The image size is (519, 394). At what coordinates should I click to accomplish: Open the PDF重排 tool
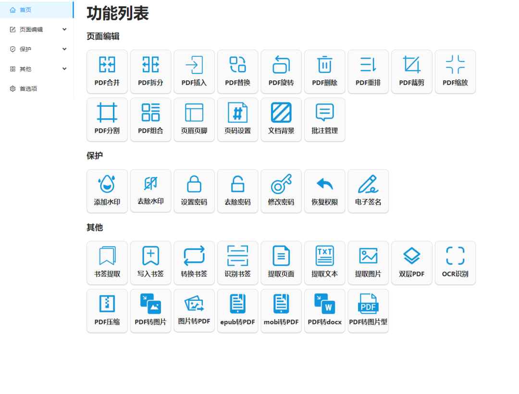pos(368,72)
